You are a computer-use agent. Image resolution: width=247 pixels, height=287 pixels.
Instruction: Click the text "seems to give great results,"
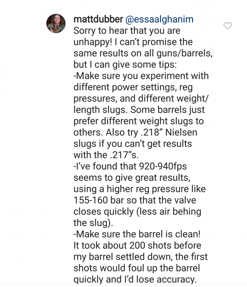(x=132, y=178)
